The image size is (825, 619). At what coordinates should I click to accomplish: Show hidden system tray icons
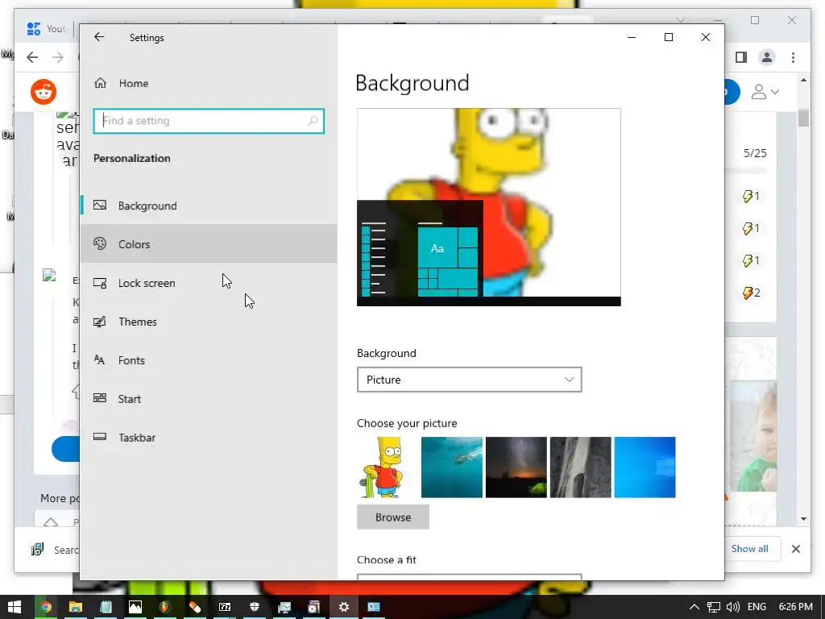[x=694, y=607]
